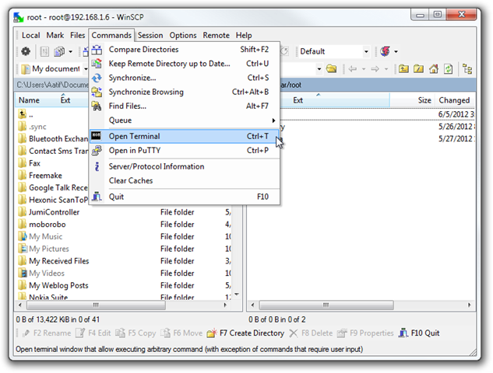The image size is (493, 373).
Task: Open the copy queue toolbar dropdown arrow
Action: 70,51
